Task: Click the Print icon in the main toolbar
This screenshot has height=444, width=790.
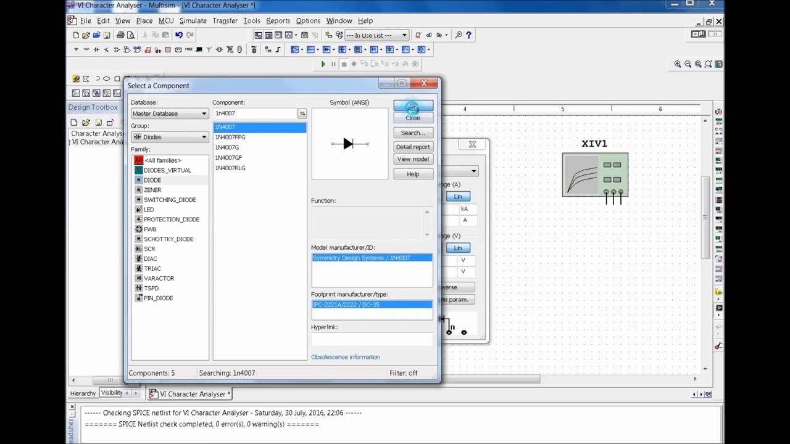Action: [x=120, y=35]
